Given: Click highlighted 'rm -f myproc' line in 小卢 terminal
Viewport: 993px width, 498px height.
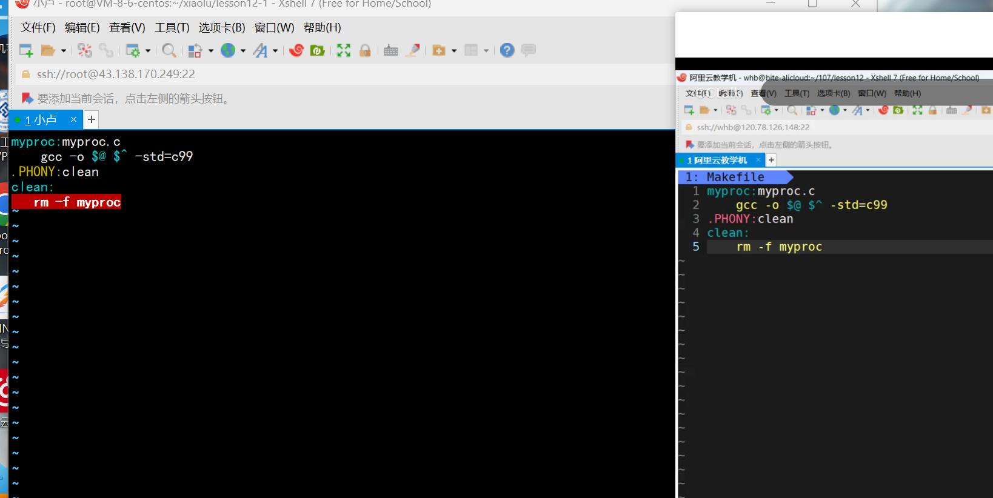Looking at the screenshot, I should tap(67, 202).
